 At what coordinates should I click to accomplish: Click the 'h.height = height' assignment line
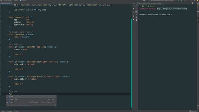24,64
